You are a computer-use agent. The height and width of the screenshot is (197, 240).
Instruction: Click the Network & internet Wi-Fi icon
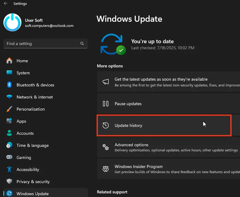point(9,97)
